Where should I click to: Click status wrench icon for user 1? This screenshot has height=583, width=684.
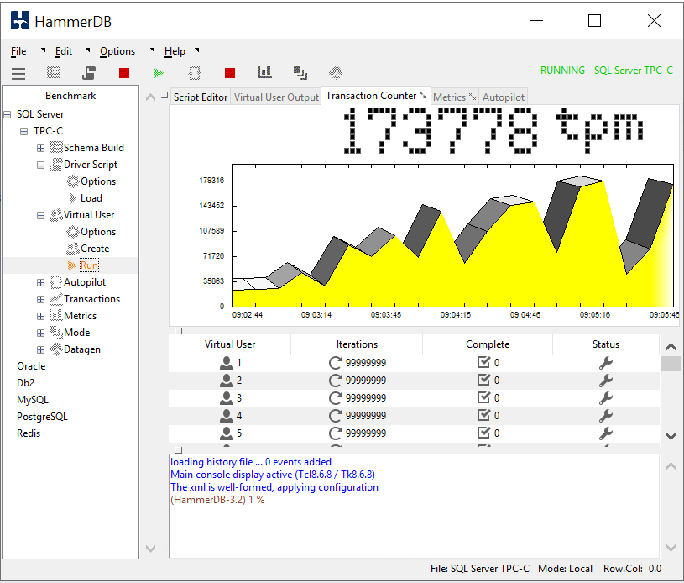(605, 363)
